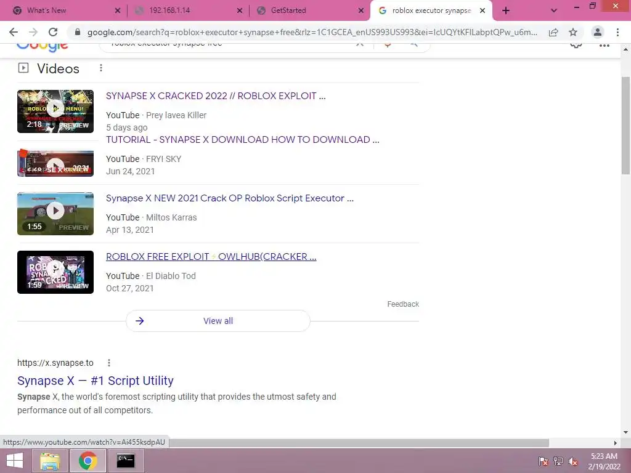This screenshot has width=631, height=473.
Task: Open the Chrome profile menu
Action: click(598, 32)
